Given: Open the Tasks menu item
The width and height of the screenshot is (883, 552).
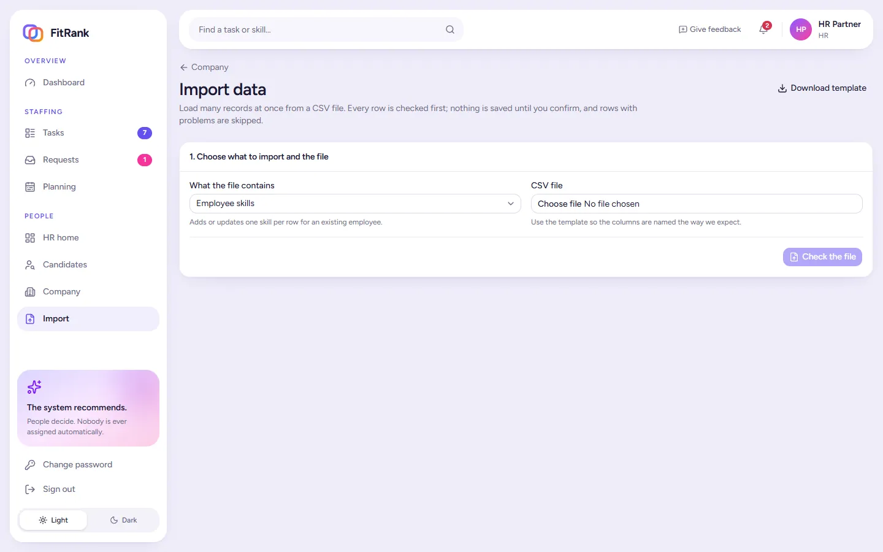Looking at the screenshot, I should (x=88, y=133).
